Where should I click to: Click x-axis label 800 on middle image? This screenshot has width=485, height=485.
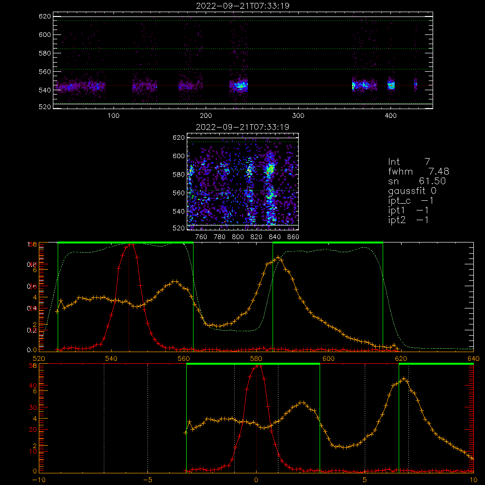coord(238,237)
